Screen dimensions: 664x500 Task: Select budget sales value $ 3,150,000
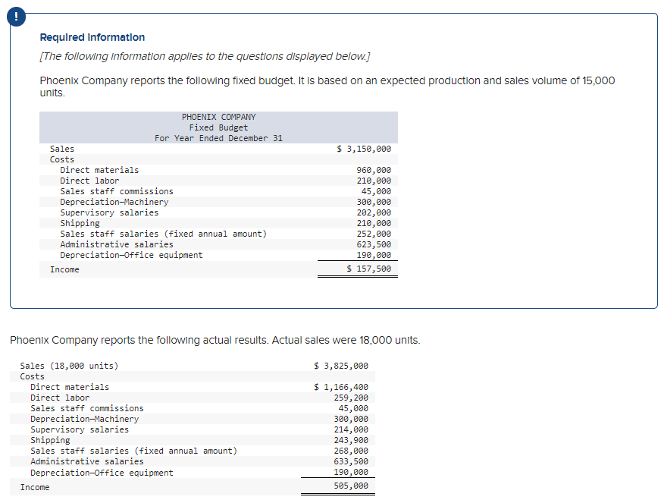click(x=364, y=149)
